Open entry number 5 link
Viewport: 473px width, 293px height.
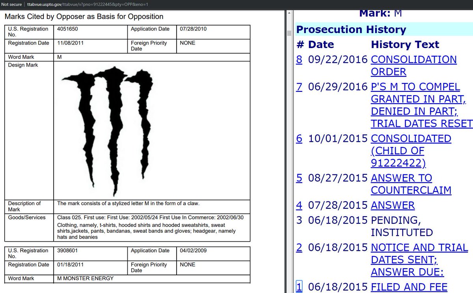299,178
